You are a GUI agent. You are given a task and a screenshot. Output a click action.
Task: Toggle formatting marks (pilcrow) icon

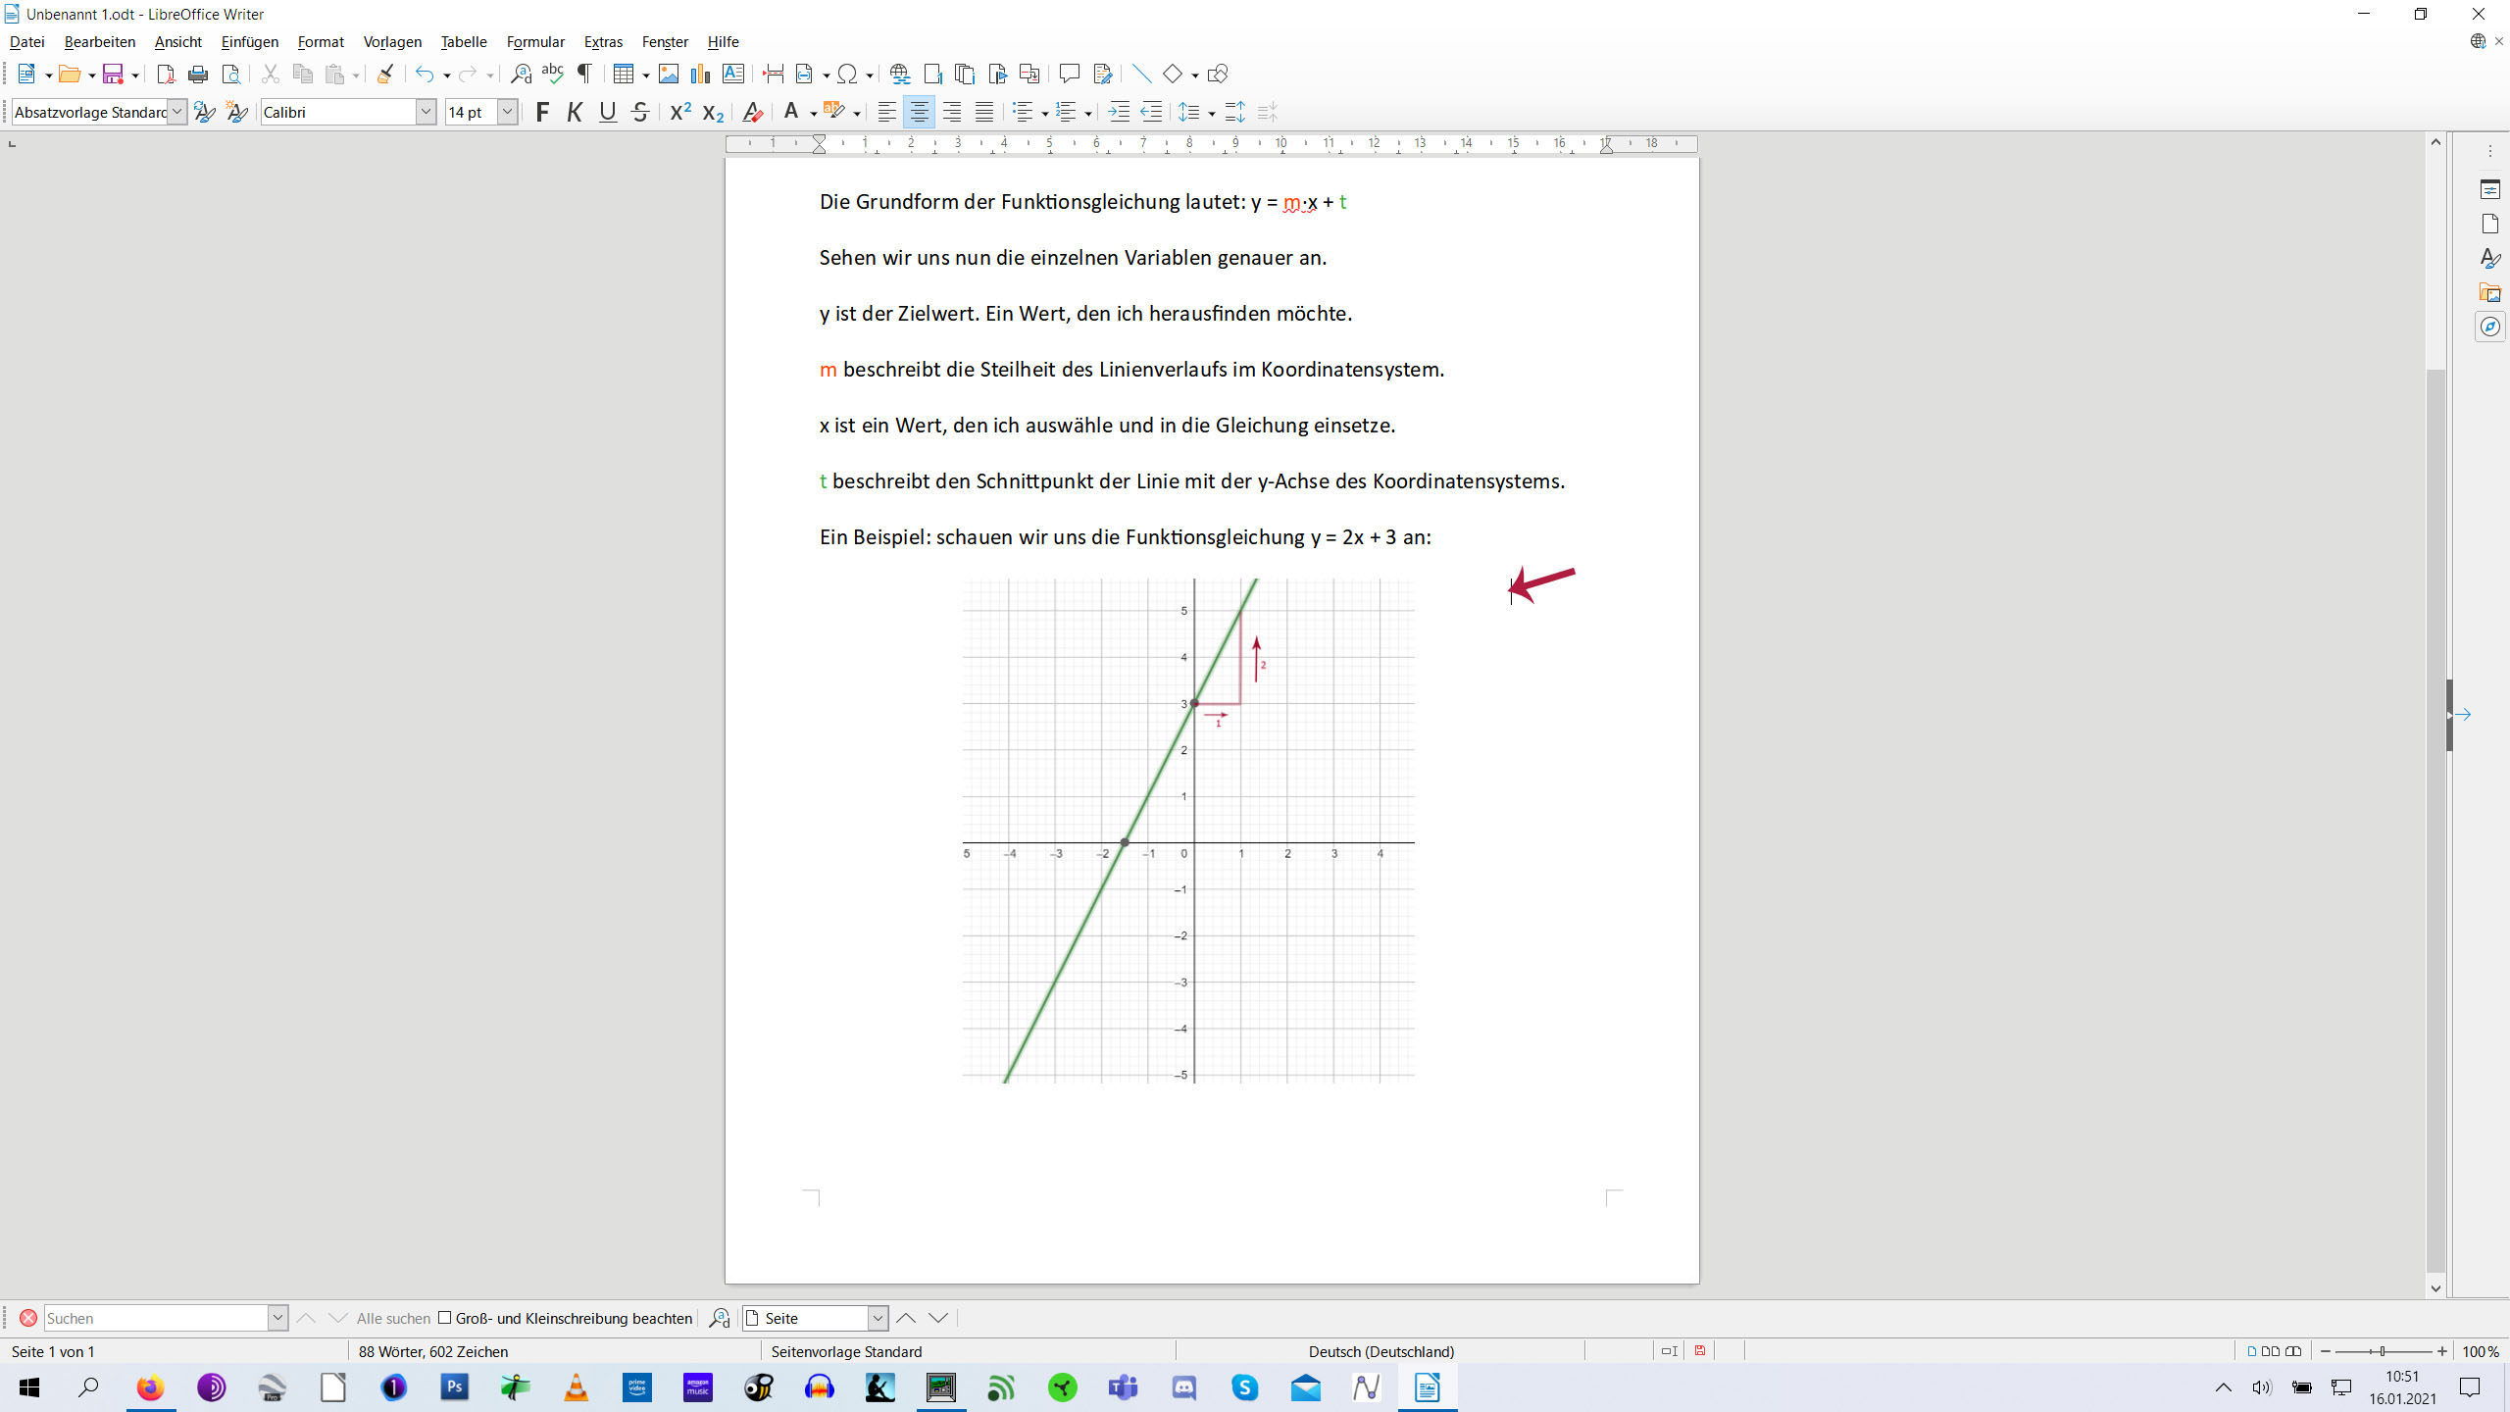584,74
